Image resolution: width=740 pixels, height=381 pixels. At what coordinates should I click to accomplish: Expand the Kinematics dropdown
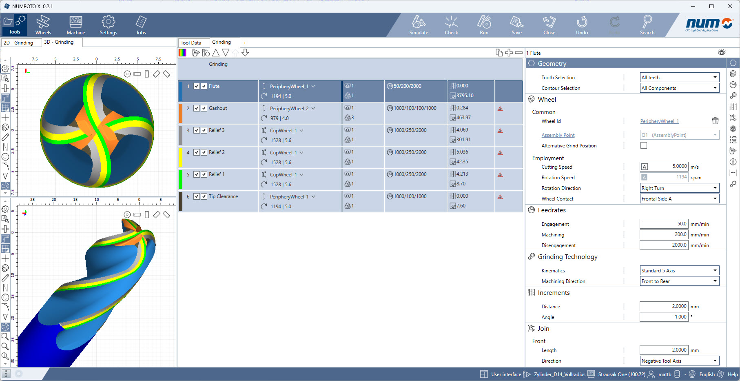tap(680, 271)
